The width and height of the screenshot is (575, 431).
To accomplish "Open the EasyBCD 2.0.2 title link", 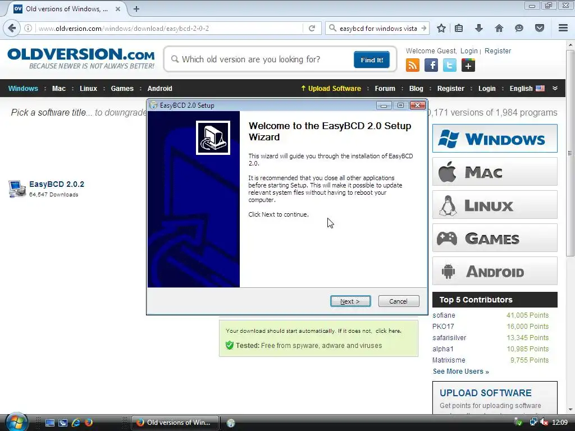I will tap(57, 184).
